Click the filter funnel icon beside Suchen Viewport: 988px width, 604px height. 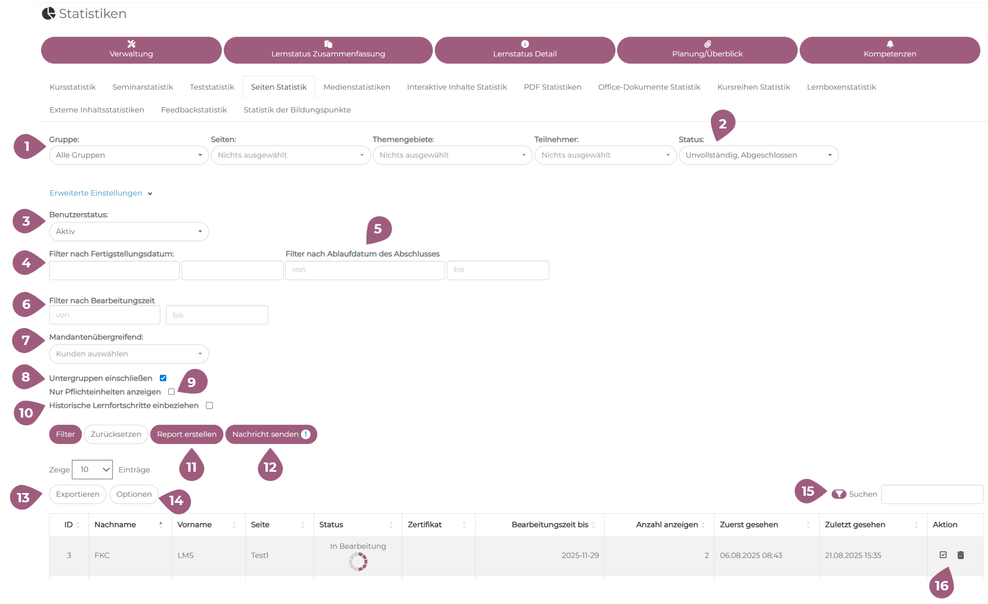coord(839,494)
